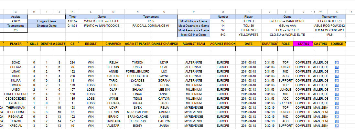Click the left arrow in column U header
The width and height of the screenshot is (355, 129).
click(x=311, y=12)
